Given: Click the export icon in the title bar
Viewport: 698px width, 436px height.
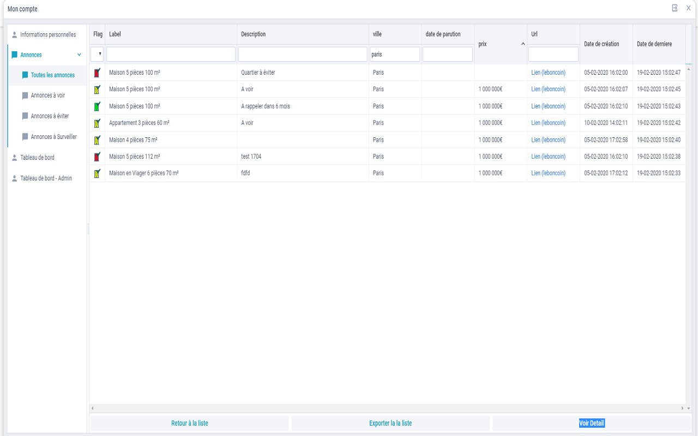Looking at the screenshot, I should pos(675,8).
